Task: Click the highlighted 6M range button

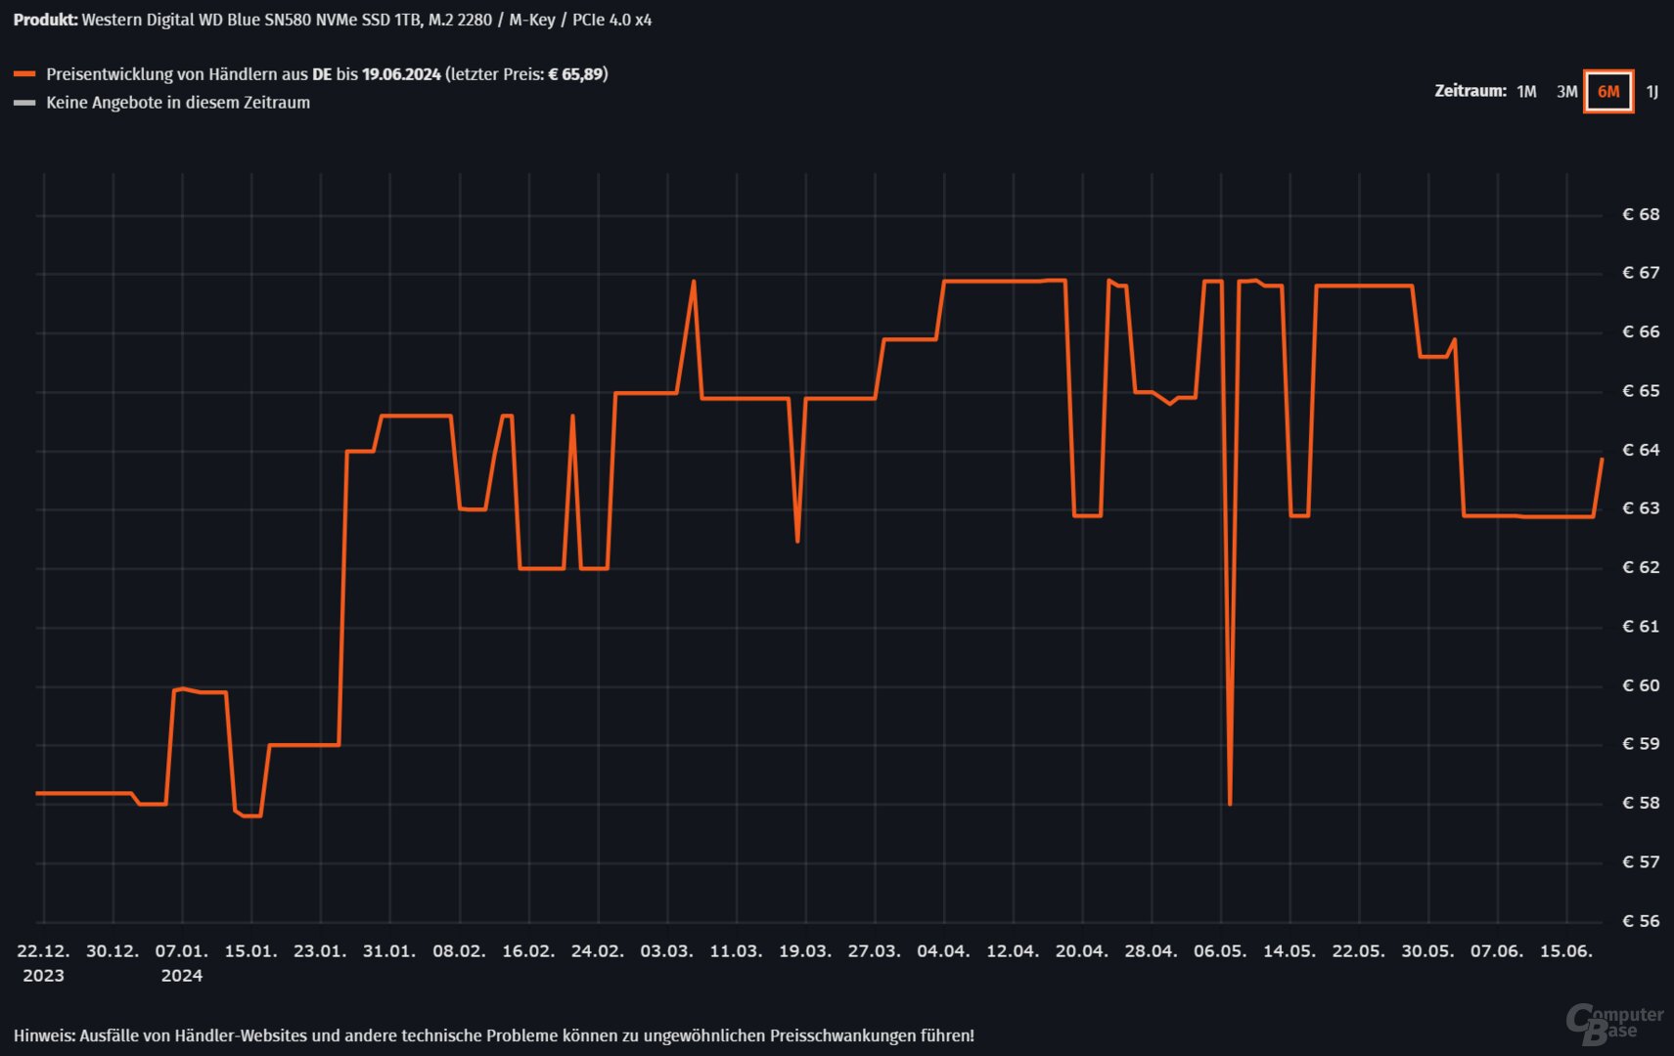Action: (x=1608, y=92)
